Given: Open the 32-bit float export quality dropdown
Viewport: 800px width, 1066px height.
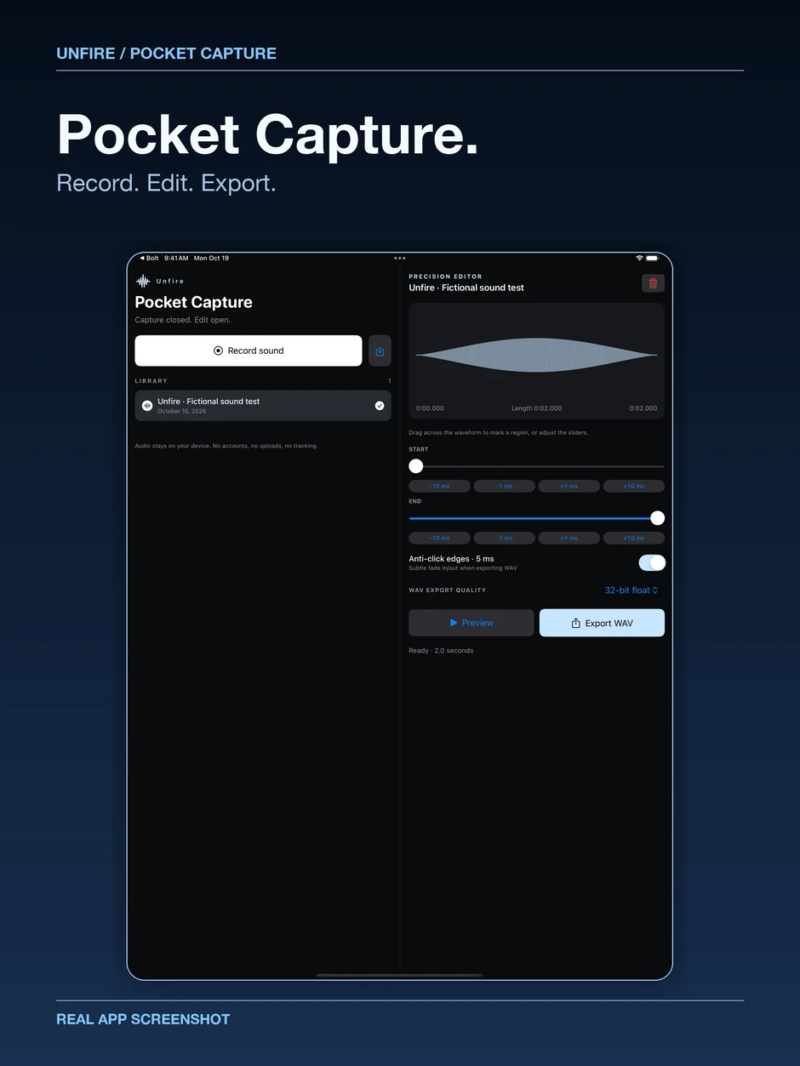Looking at the screenshot, I should [x=631, y=590].
